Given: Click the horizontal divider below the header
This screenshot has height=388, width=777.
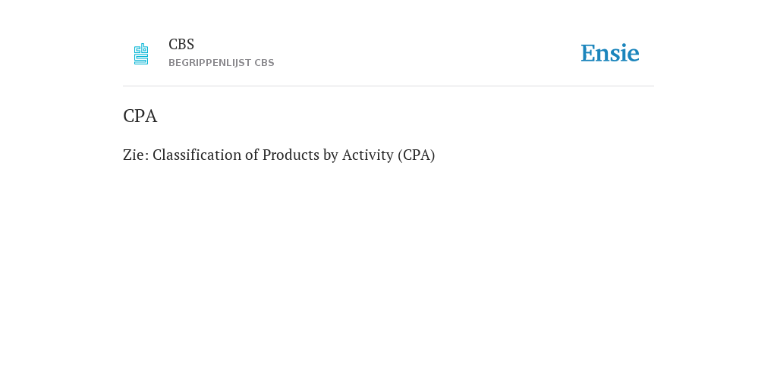Looking at the screenshot, I should pos(388,86).
